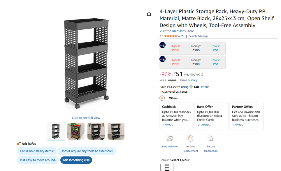Select the black rack colour swatch
Viewport: 281px width, 171px height.
point(167,167)
